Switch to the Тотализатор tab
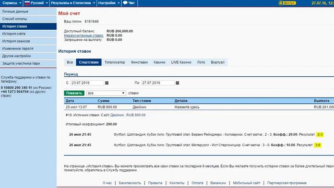Viewport: 334px width, 188px height. coord(115,62)
